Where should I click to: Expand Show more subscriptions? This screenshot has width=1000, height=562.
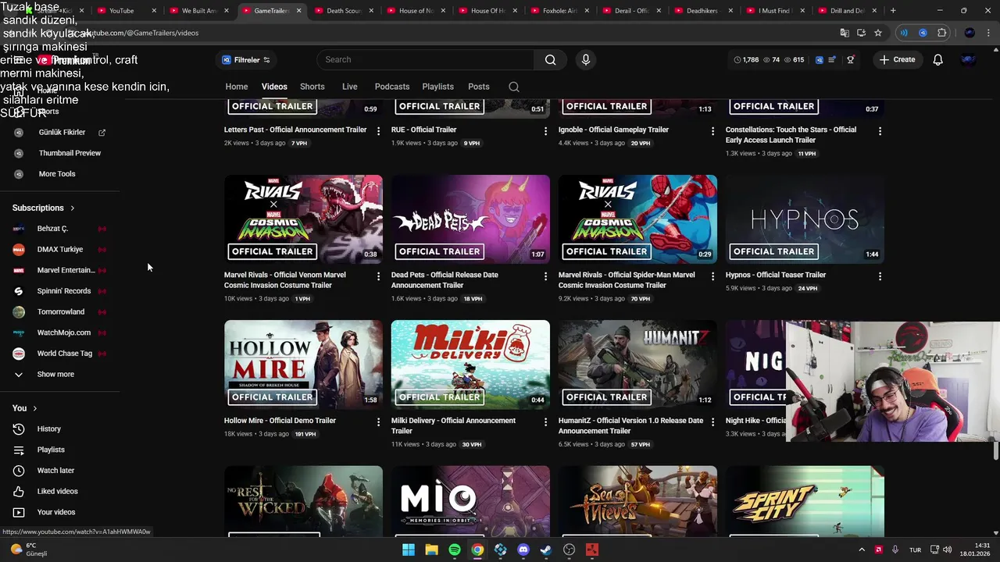pos(55,375)
